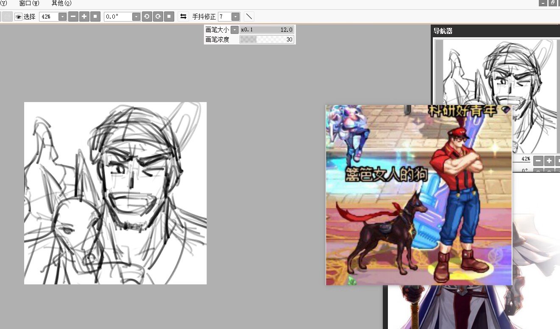Click the floating game reference image
Screen dimensions: 560x329
click(419, 195)
